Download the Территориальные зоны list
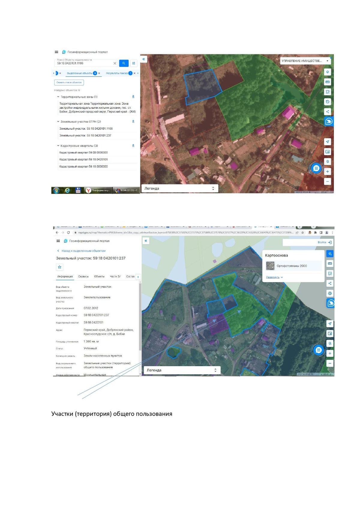The height and width of the screenshot is (510, 360). click(133, 97)
